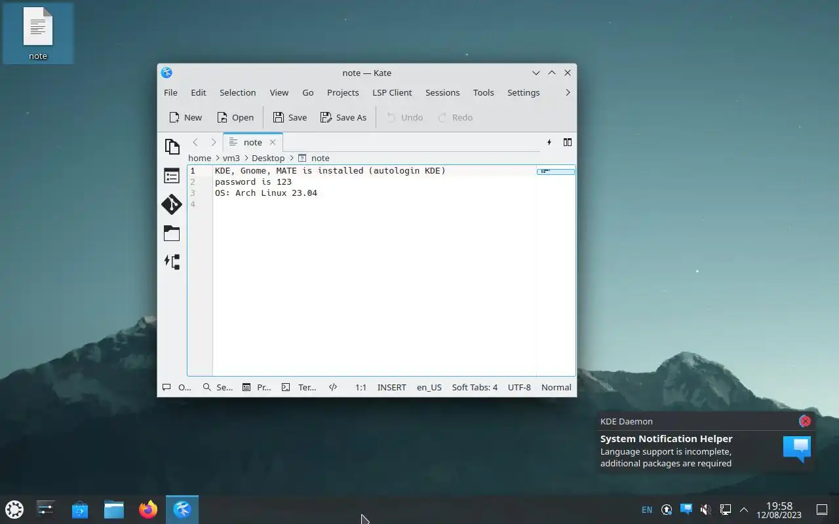Toggle the Output panel in status bar

(x=177, y=387)
